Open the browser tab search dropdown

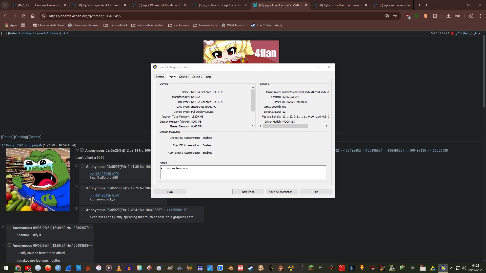click(x=5, y=5)
